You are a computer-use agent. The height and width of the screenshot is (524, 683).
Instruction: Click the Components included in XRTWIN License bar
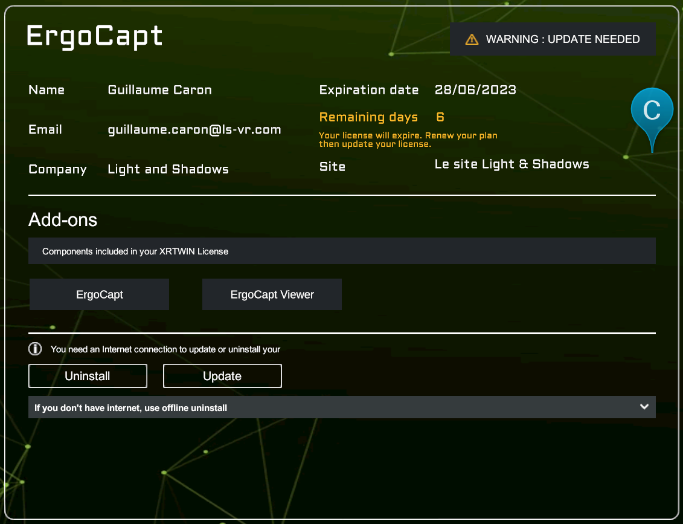[342, 251]
